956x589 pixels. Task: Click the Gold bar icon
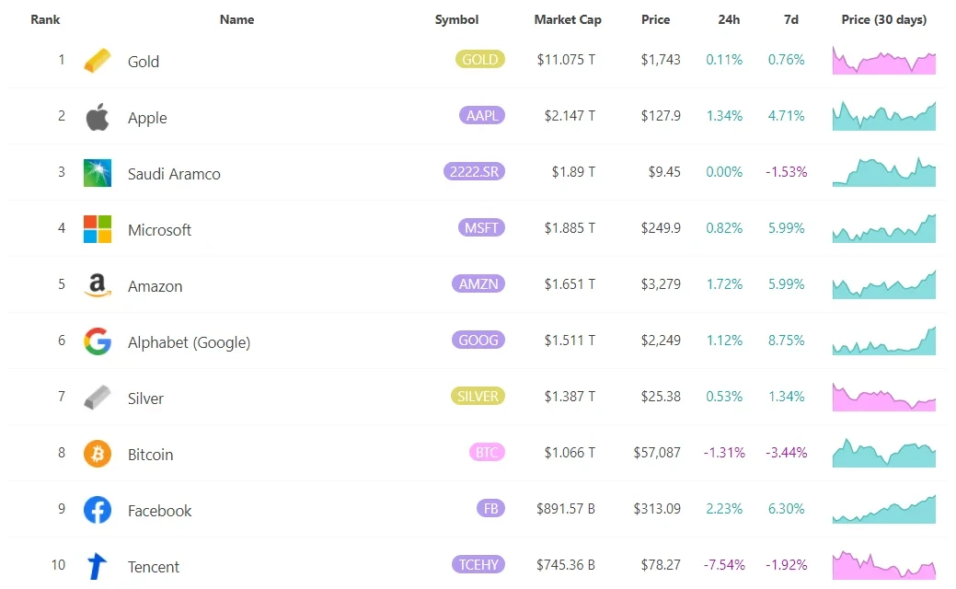pos(97,61)
